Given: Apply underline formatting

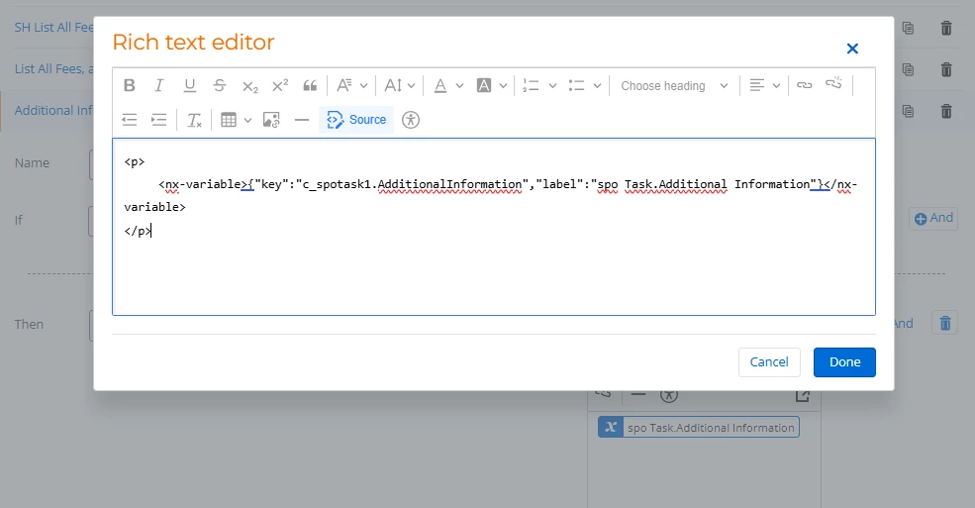Looking at the screenshot, I should click(x=190, y=86).
